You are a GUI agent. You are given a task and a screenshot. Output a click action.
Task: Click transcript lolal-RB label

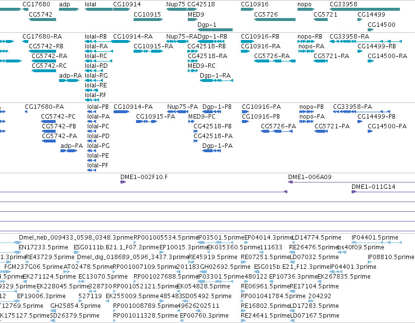coord(96,36)
